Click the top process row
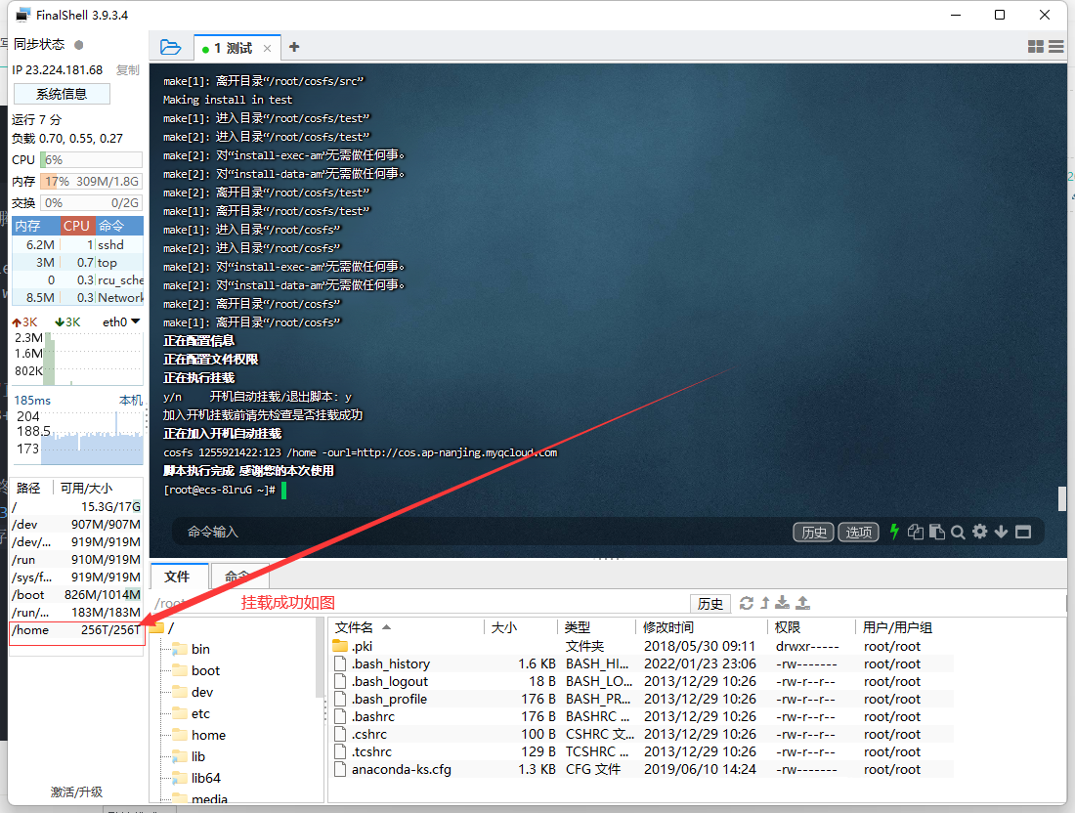The height and width of the screenshot is (813, 1075). click(77, 263)
